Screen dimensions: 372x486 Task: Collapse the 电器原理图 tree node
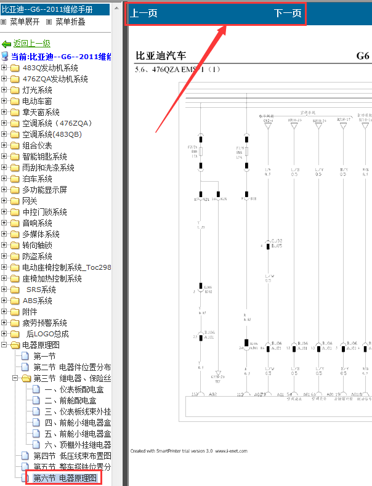[4, 345]
